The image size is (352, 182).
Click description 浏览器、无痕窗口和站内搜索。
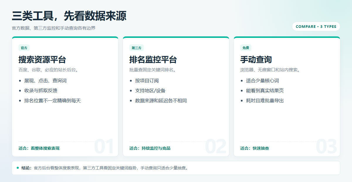click(270, 70)
